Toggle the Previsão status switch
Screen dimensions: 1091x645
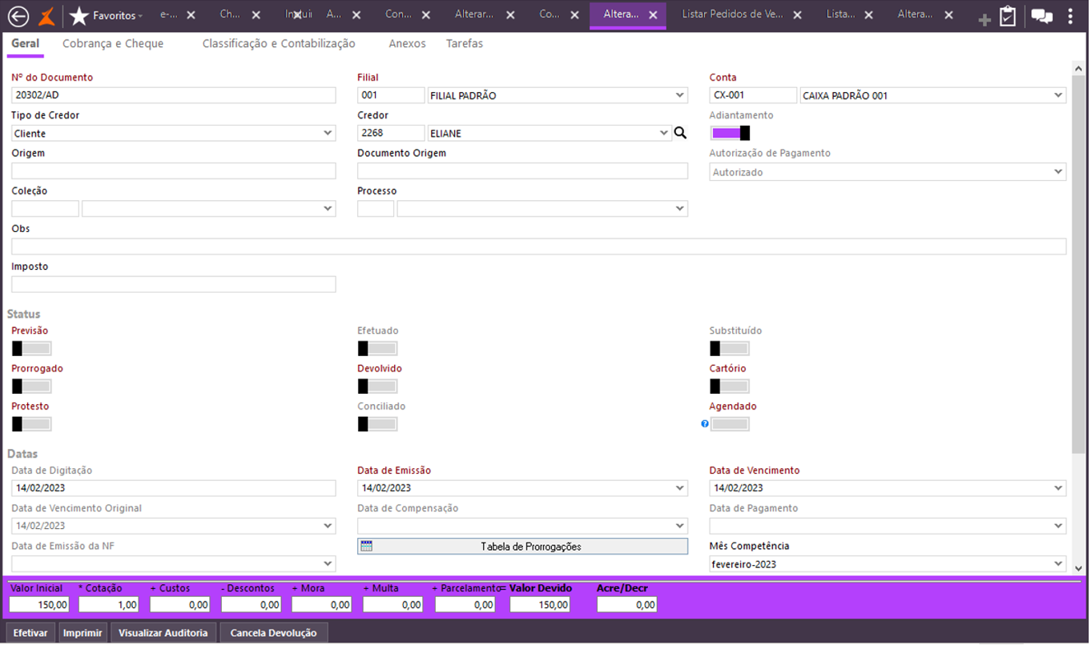(31, 348)
